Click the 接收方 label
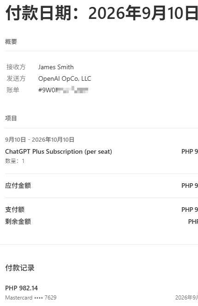 coord(16,67)
